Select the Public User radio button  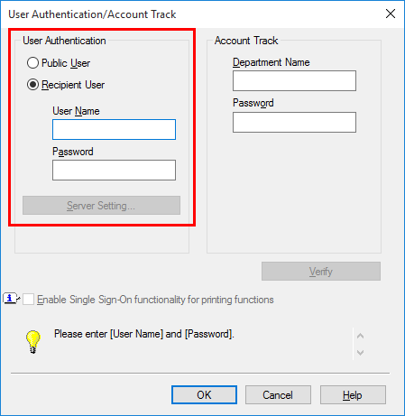click(32, 63)
